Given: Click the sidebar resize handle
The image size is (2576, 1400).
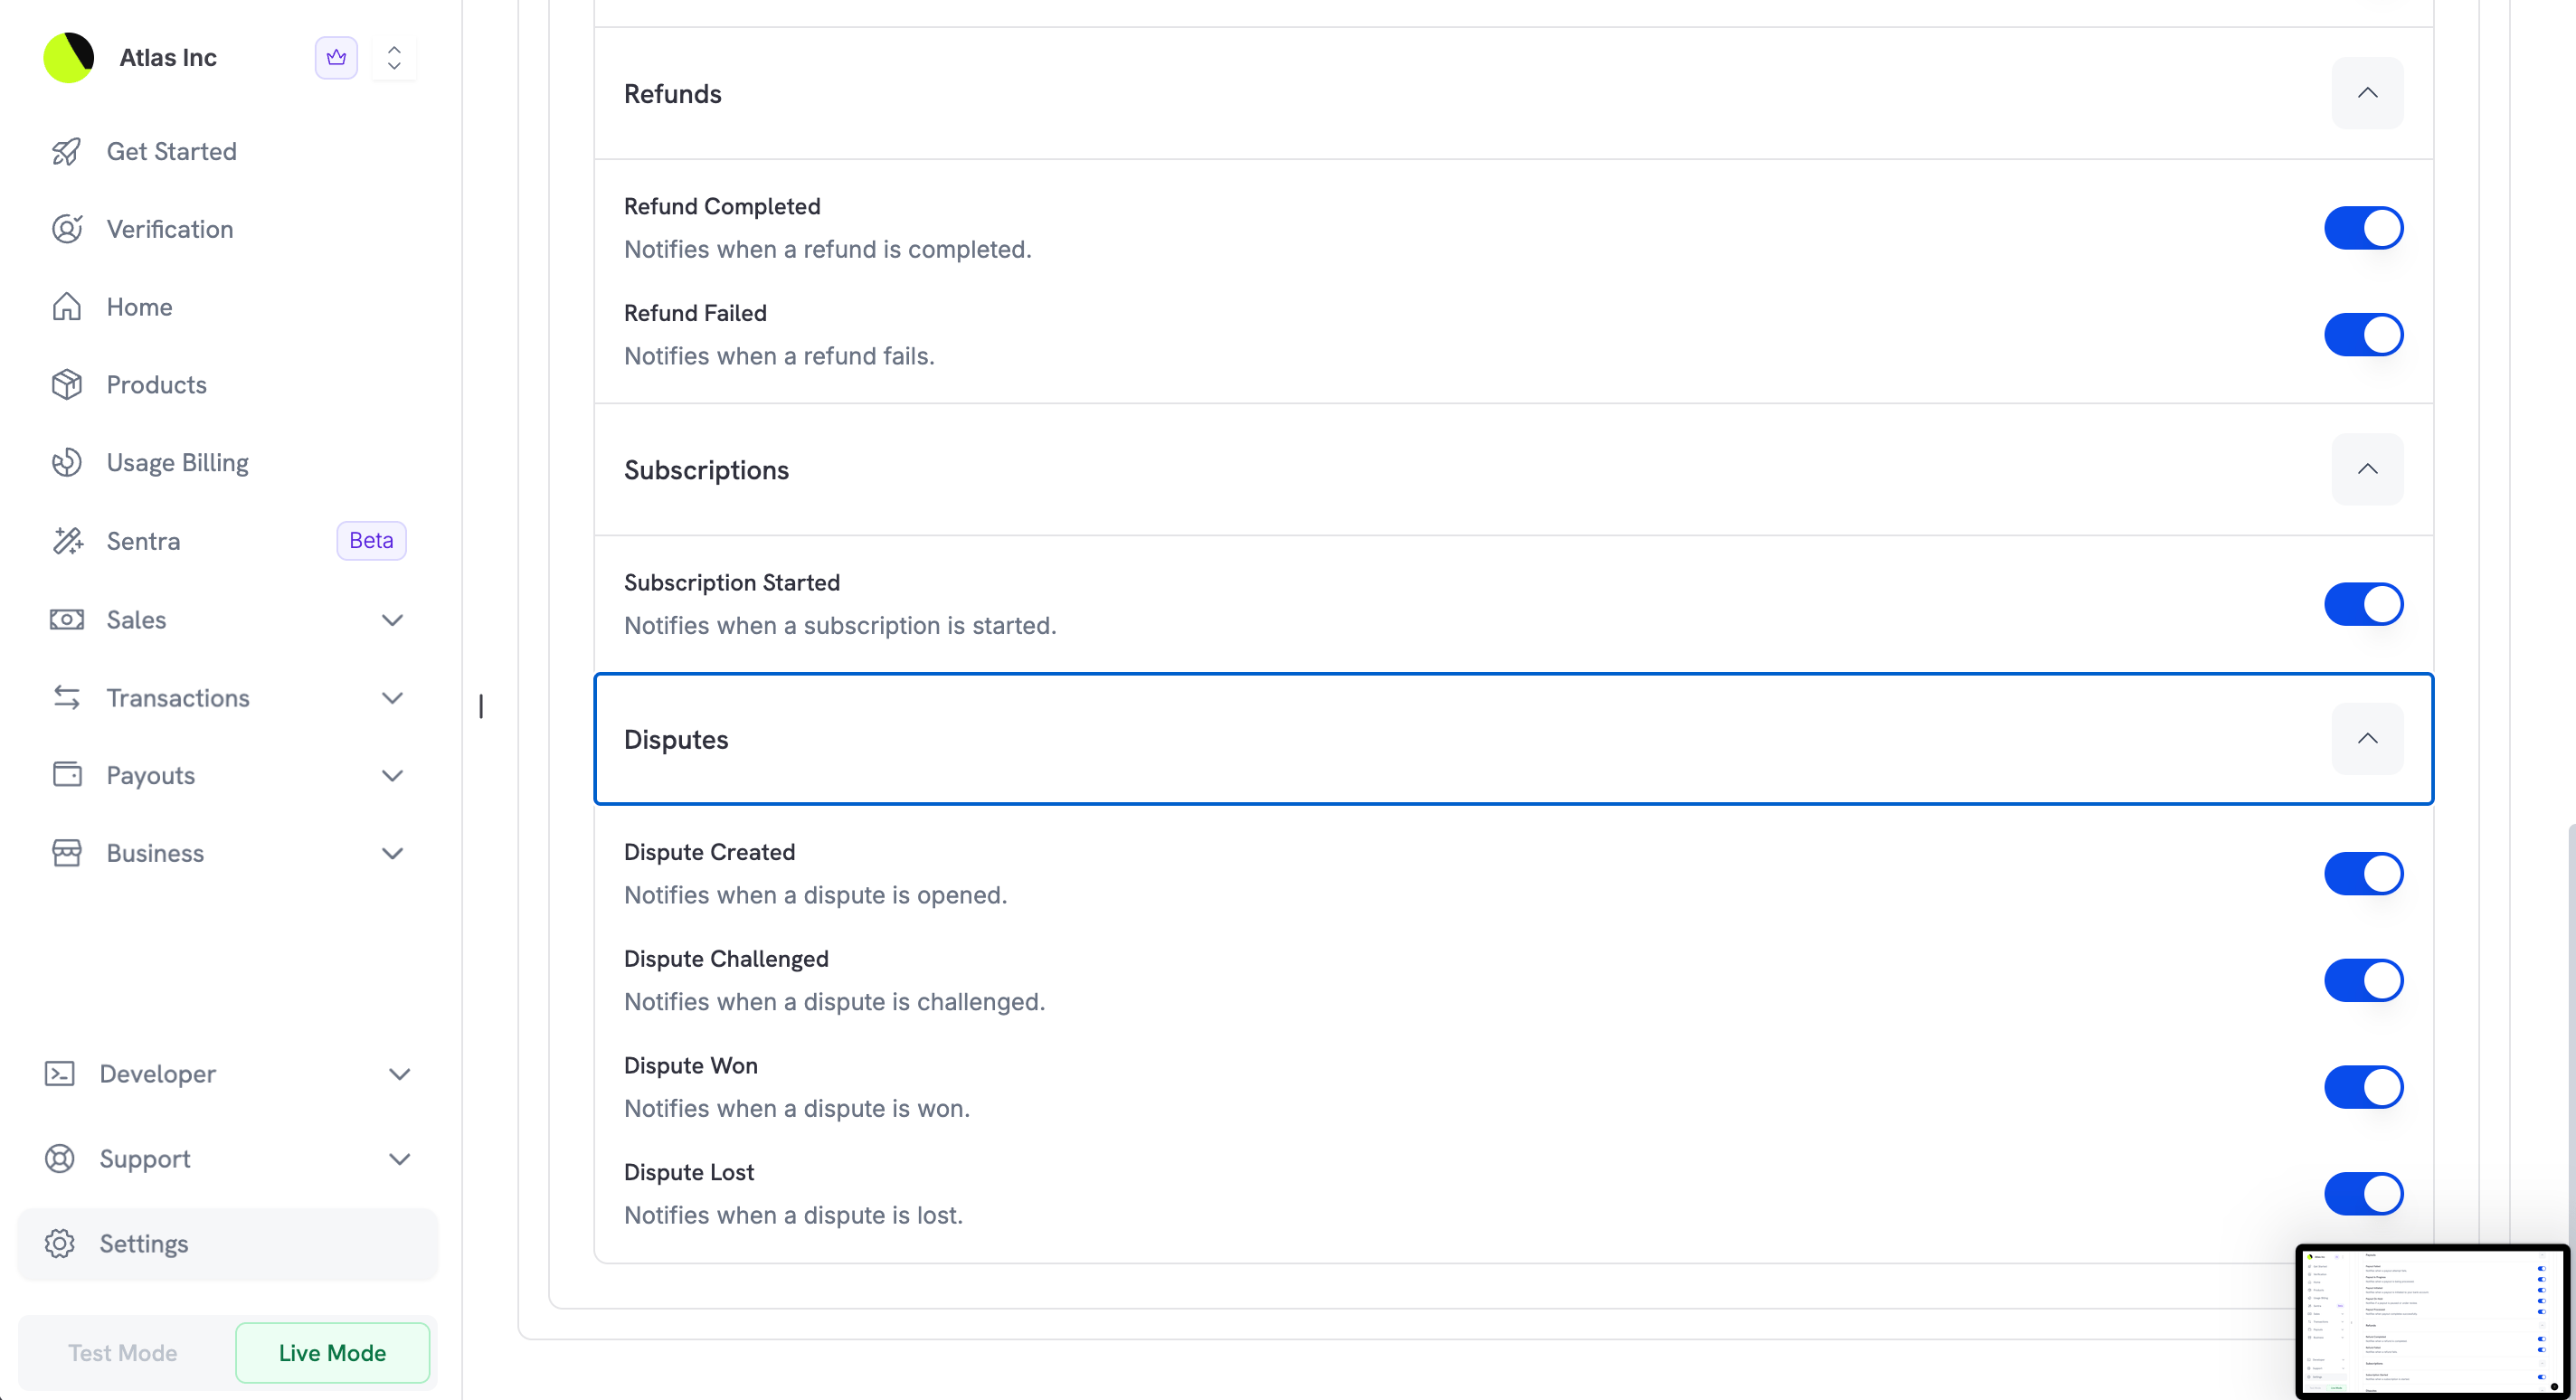Looking at the screenshot, I should pyautogui.click(x=481, y=707).
